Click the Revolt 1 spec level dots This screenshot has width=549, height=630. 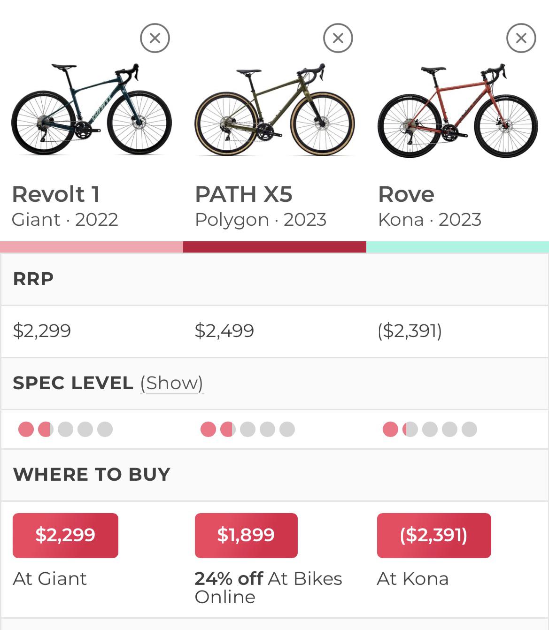pyautogui.click(x=65, y=429)
